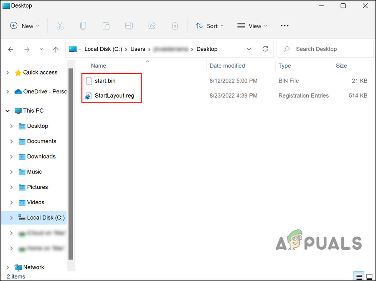This screenshot has width=376, height=281.
Task: Expand the Network node
Action: [8, 268]
